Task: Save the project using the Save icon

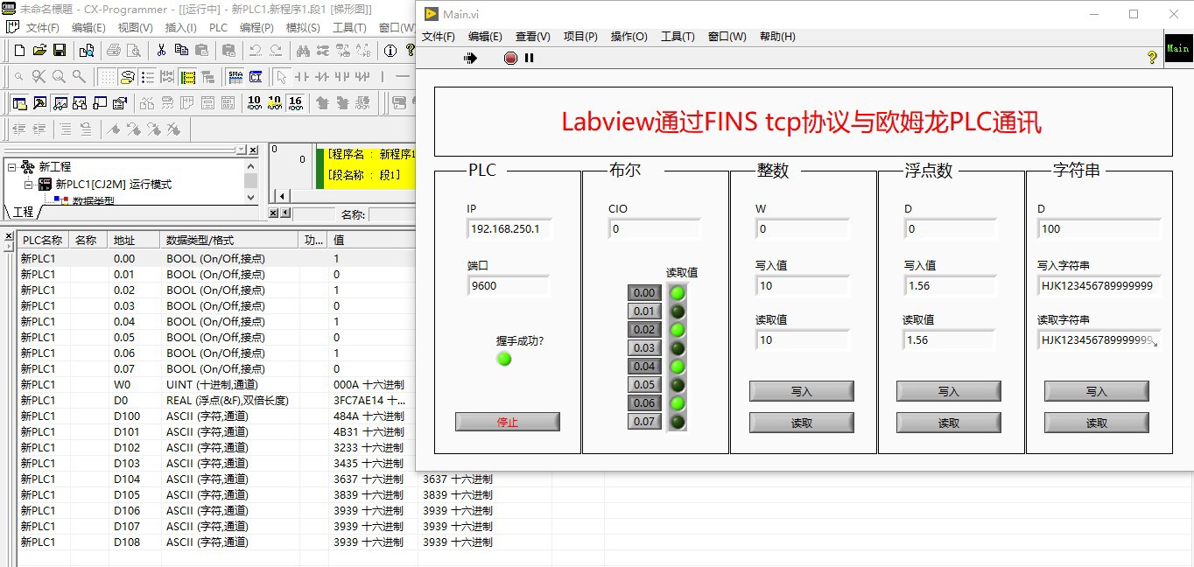Action: pos(60,50)
